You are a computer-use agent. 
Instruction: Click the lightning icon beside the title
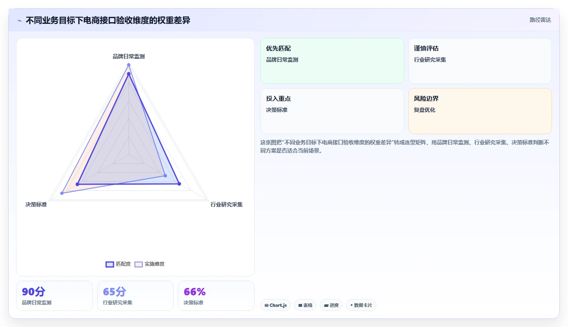[x=20, y=21]
